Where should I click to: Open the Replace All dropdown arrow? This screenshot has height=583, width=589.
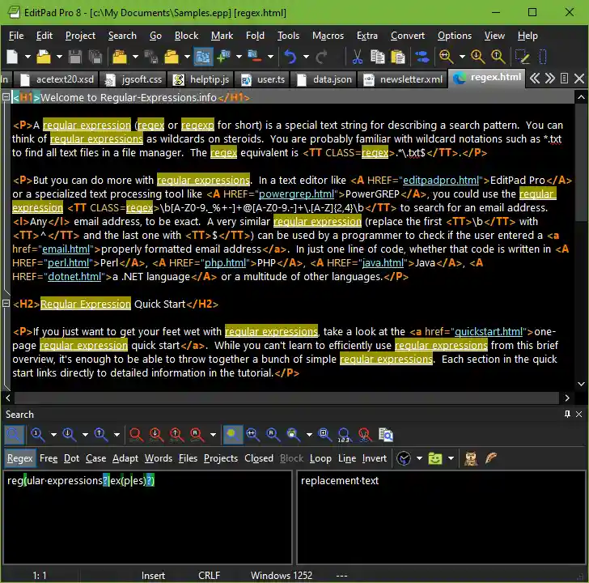coord(213,435)
